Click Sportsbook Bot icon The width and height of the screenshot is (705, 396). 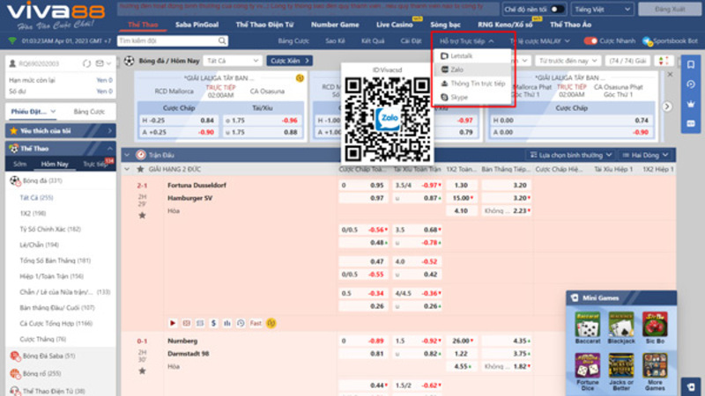[647, 41]
